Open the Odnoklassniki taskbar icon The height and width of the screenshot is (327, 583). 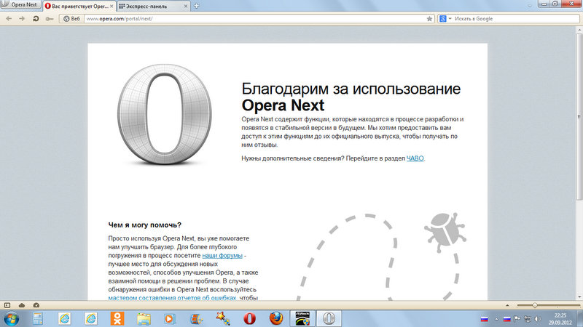coord(117,318)
